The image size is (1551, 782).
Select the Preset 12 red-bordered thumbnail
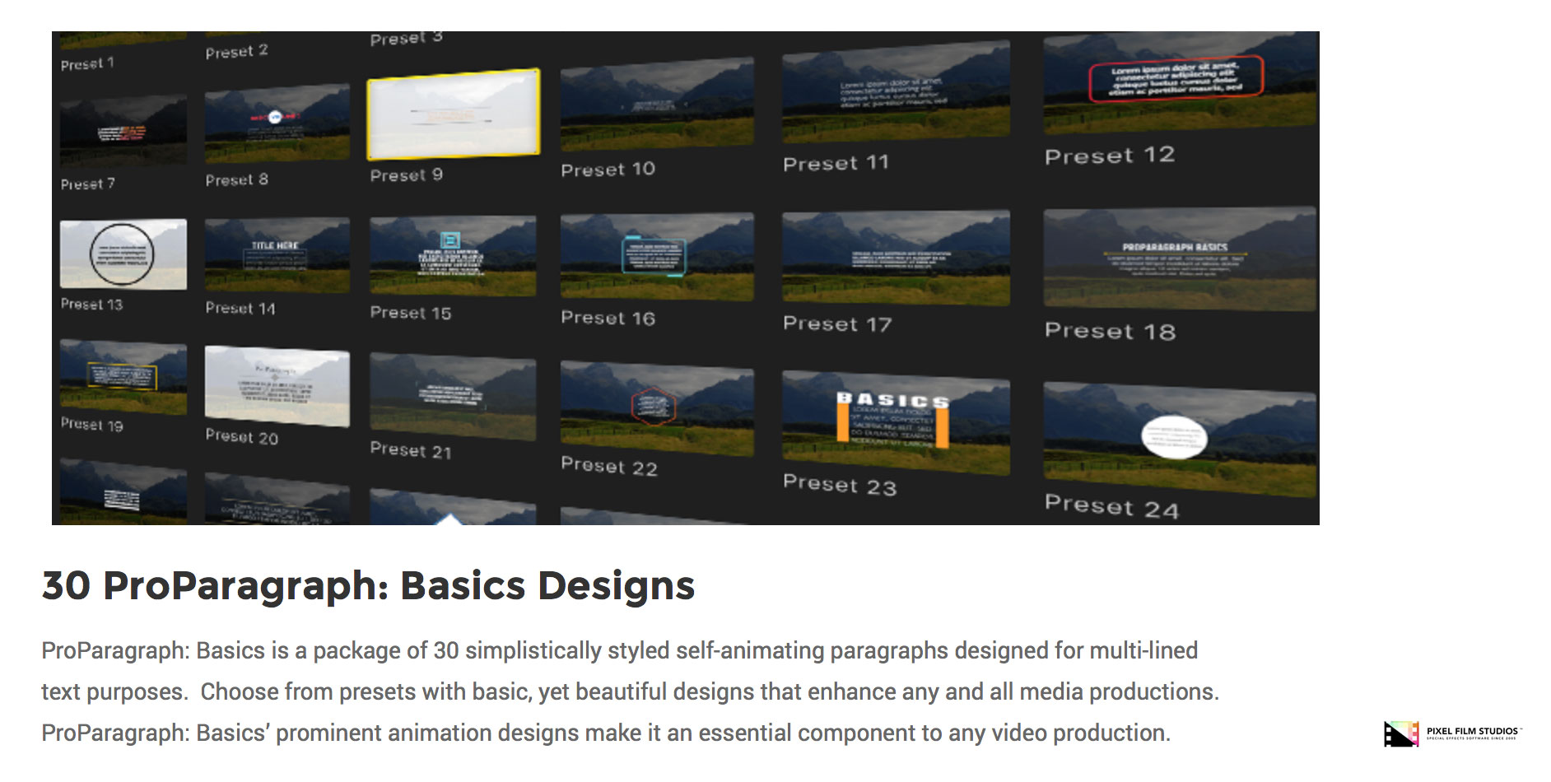(x=1180, y=83)
